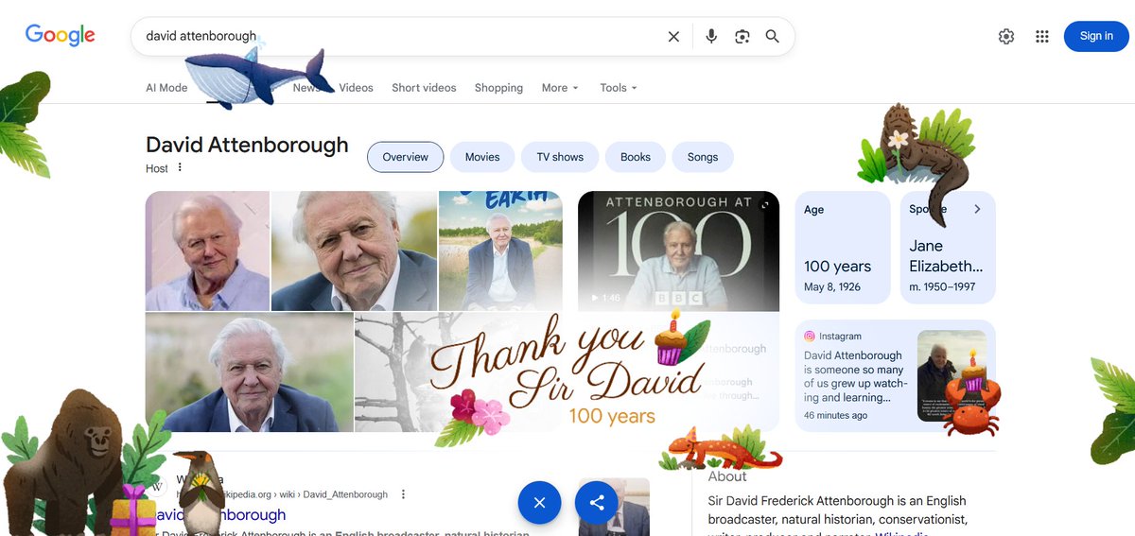
Task: Switch to AI Mode tab
Action: click(166, 88)
